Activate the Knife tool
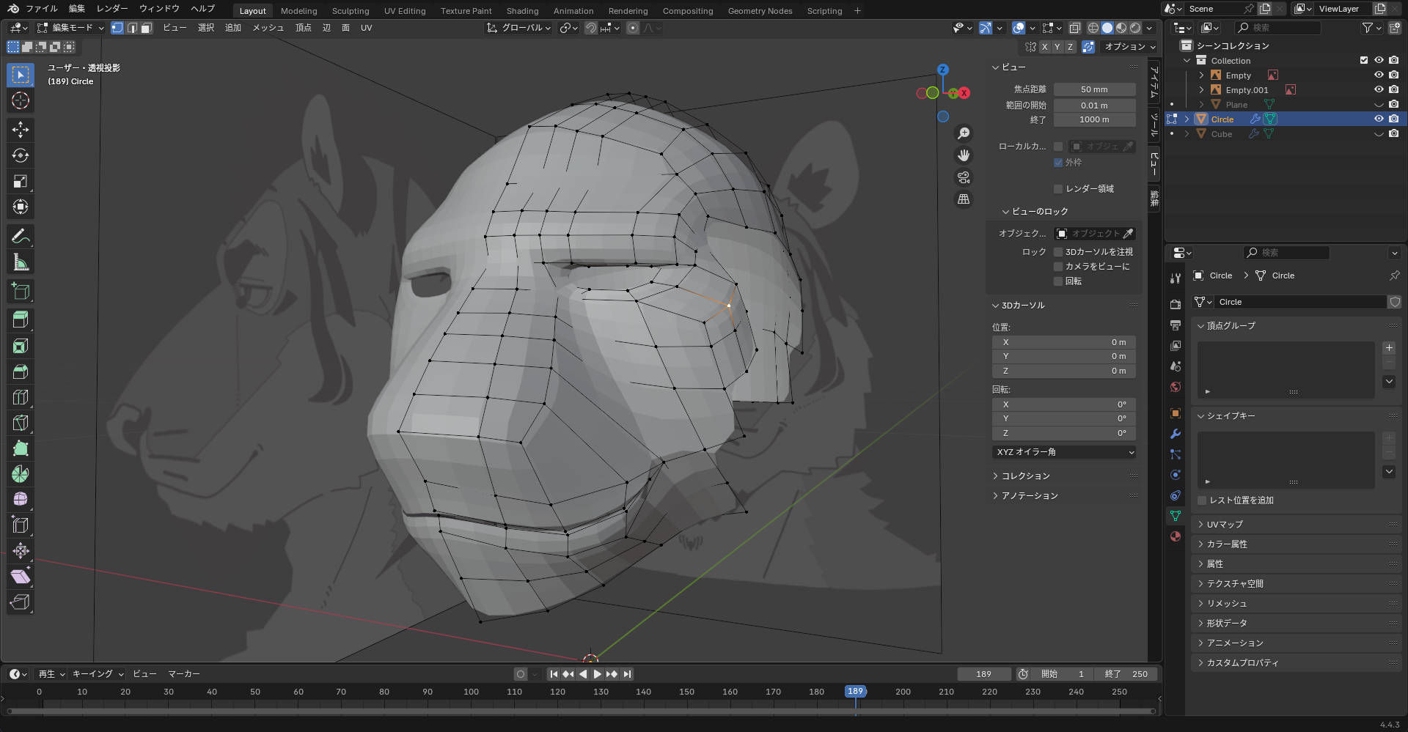1408x732 pixels. 21,423
